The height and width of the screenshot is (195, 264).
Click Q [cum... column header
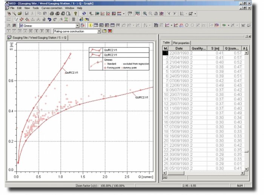tap(232, 48)
